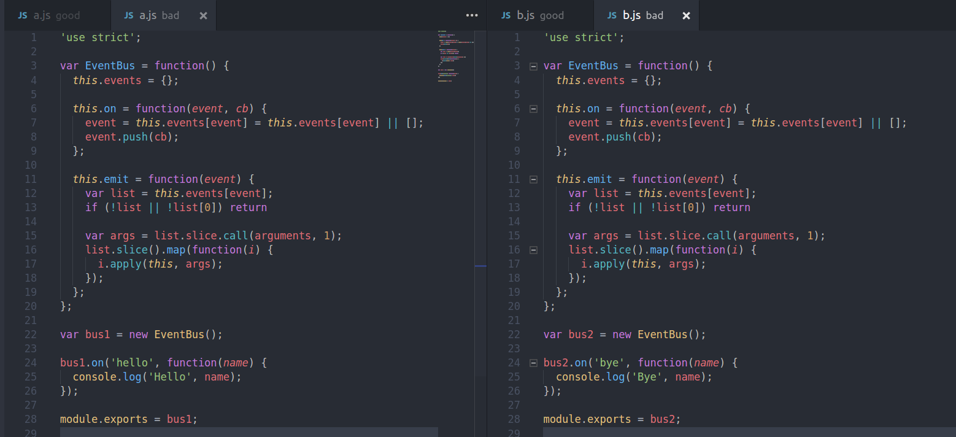Open the More Actions (...) editor menu
Screen dimensions: 956x437
coord(472,15)
